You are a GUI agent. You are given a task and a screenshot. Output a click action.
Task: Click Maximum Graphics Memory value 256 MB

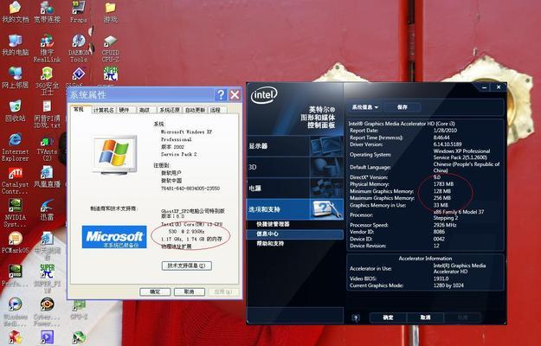(442, 198)
